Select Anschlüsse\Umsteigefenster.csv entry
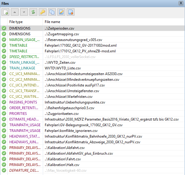 [72, 91]
